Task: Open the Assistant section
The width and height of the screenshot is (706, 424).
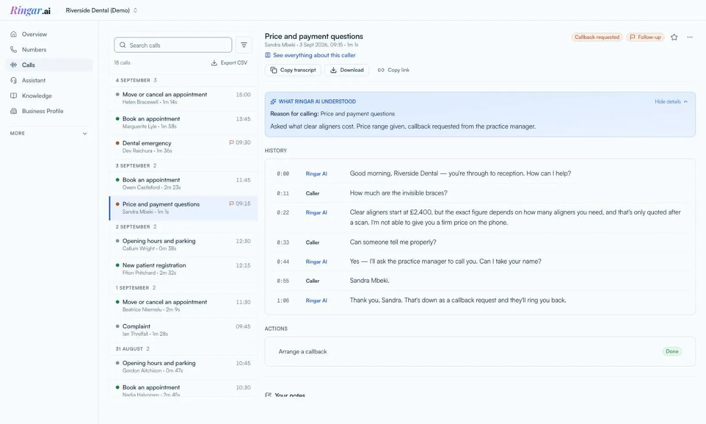Action: click(49, 80)
